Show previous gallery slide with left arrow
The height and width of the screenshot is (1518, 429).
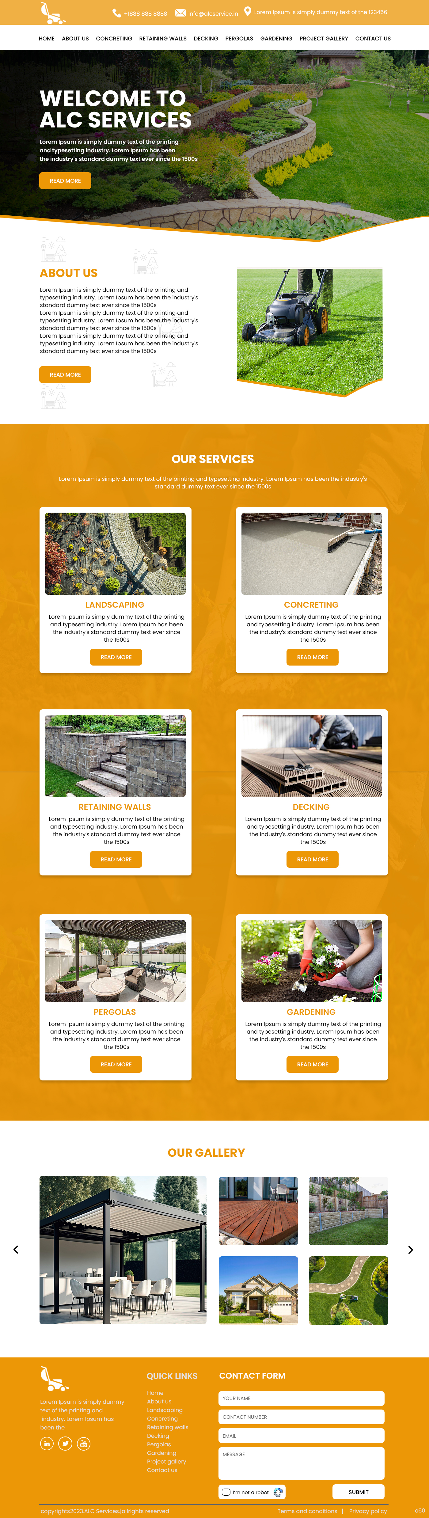(16, 1249)
